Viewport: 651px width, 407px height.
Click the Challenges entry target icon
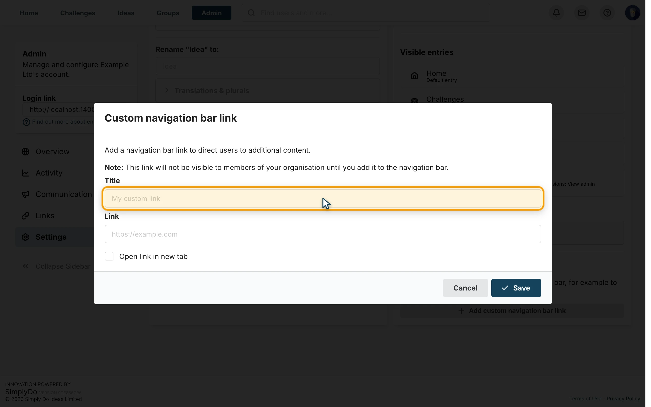click(x=415, y=101)
